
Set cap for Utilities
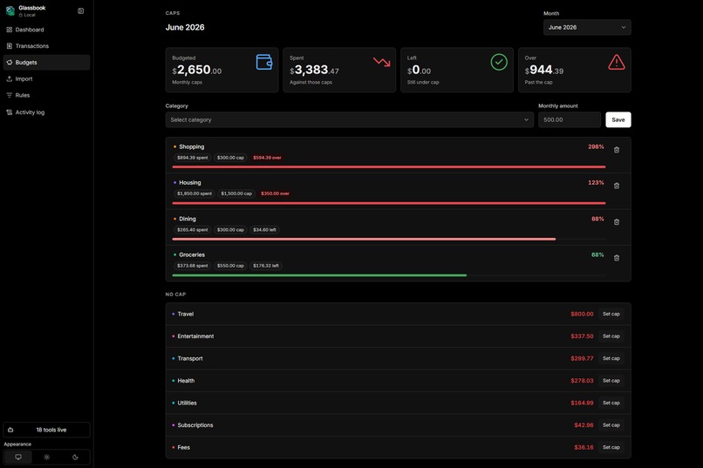(x=611, y=403)
